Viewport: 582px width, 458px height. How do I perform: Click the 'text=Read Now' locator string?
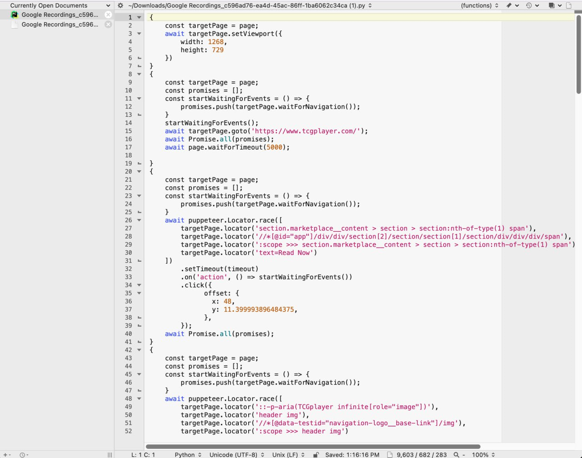pos(284,253)
